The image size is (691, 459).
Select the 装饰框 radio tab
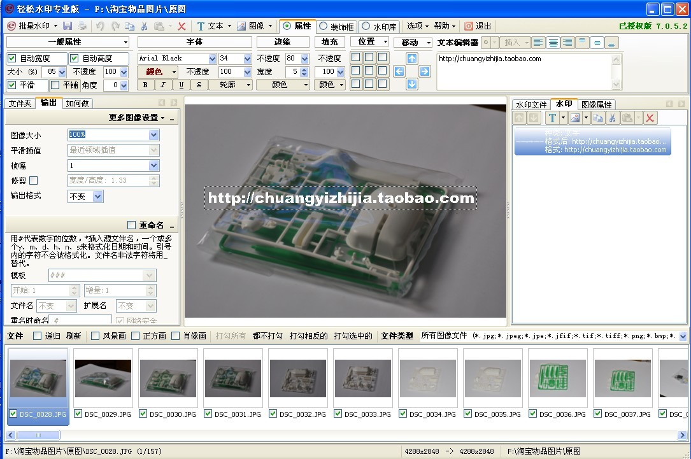[x=337, y=27]
